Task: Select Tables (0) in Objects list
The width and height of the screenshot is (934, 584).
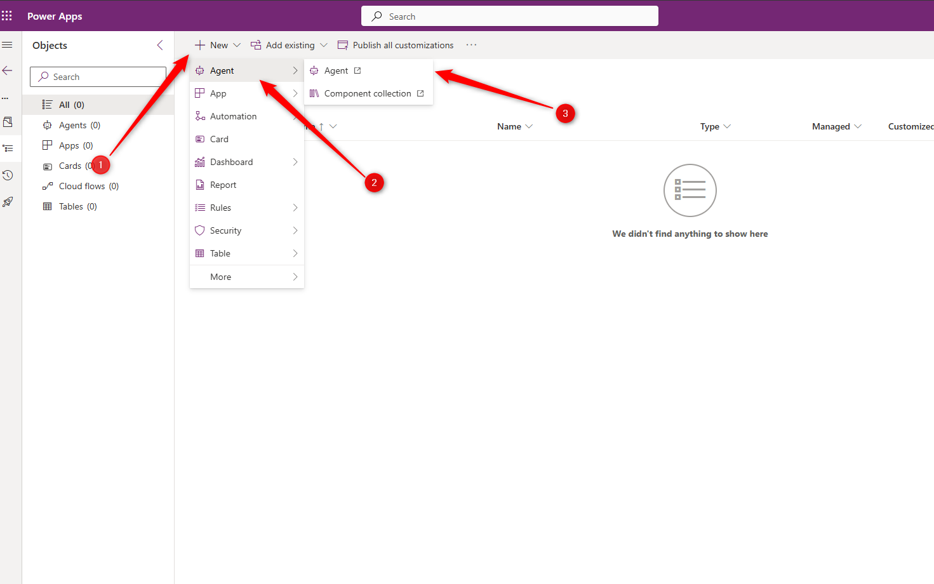Action: click(98, 206)
